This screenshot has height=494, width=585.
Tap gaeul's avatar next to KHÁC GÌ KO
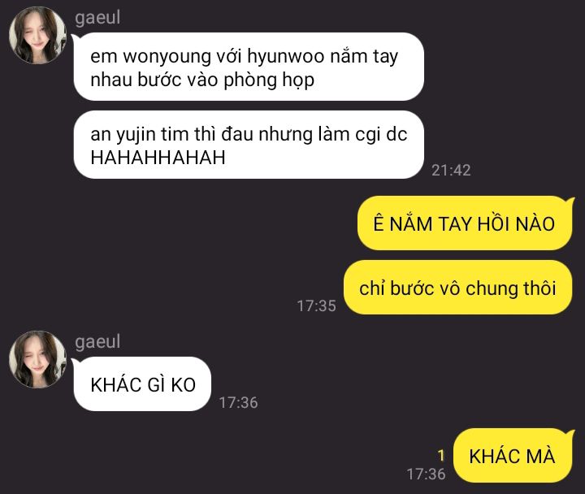pos(37,359)
